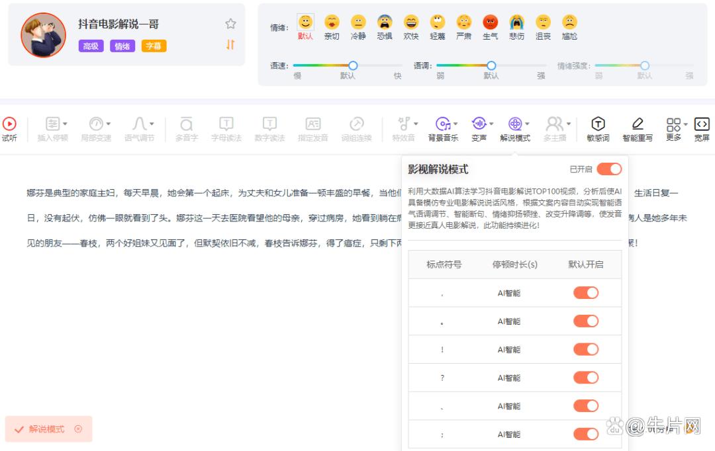Viewport: 715px width, 451px height.
Task: Toggle AI智能 for the question mark row
Action: pyautogui.click(x=585, y=378)
